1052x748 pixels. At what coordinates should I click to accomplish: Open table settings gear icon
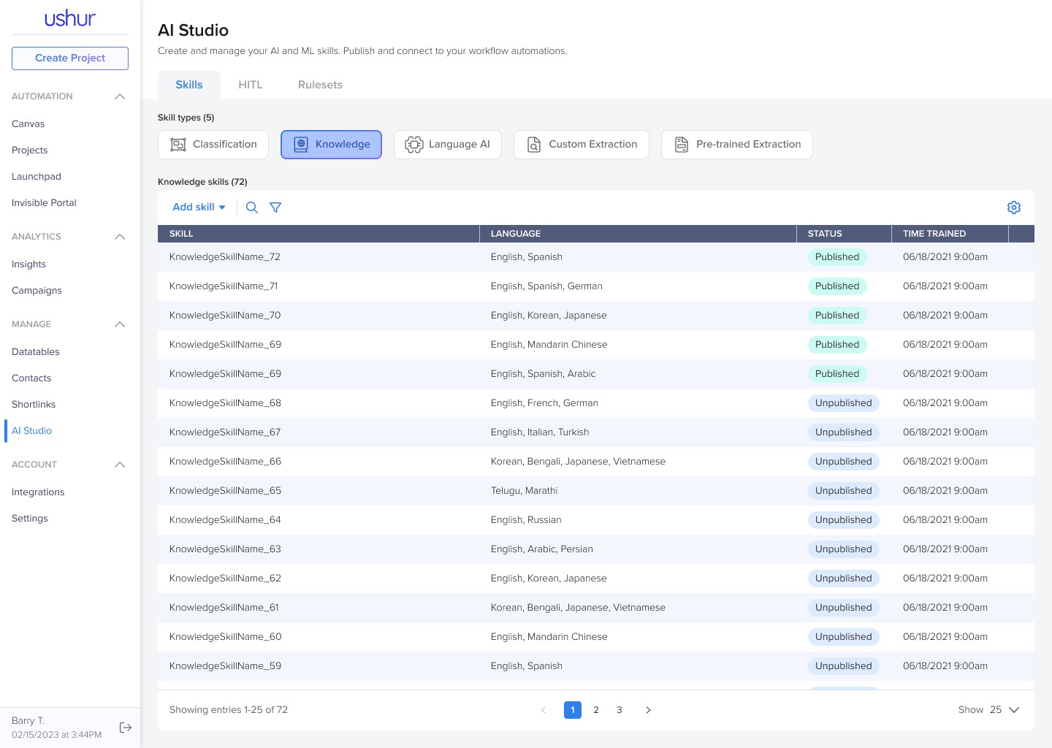1014,207
